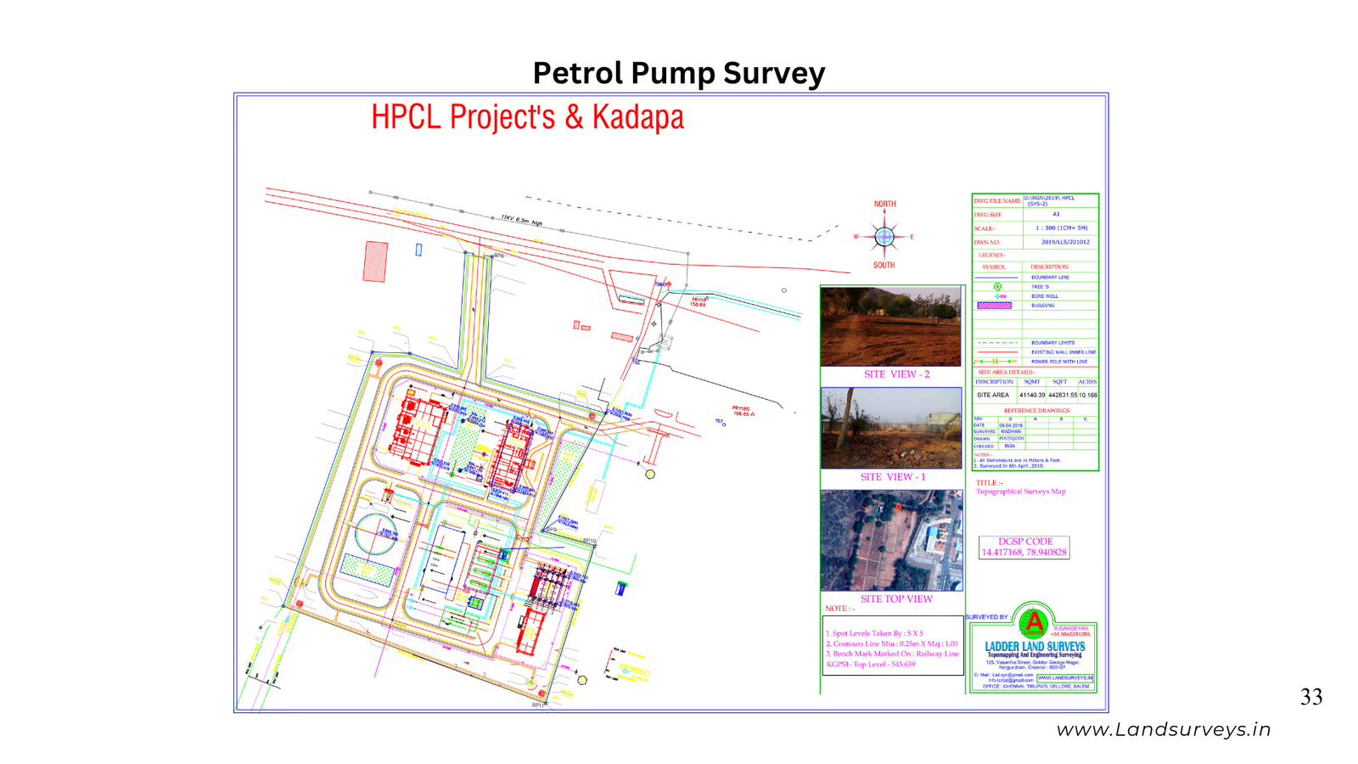
Task: Click the red hatched building northwest of site
Action: tap(375, 261)
